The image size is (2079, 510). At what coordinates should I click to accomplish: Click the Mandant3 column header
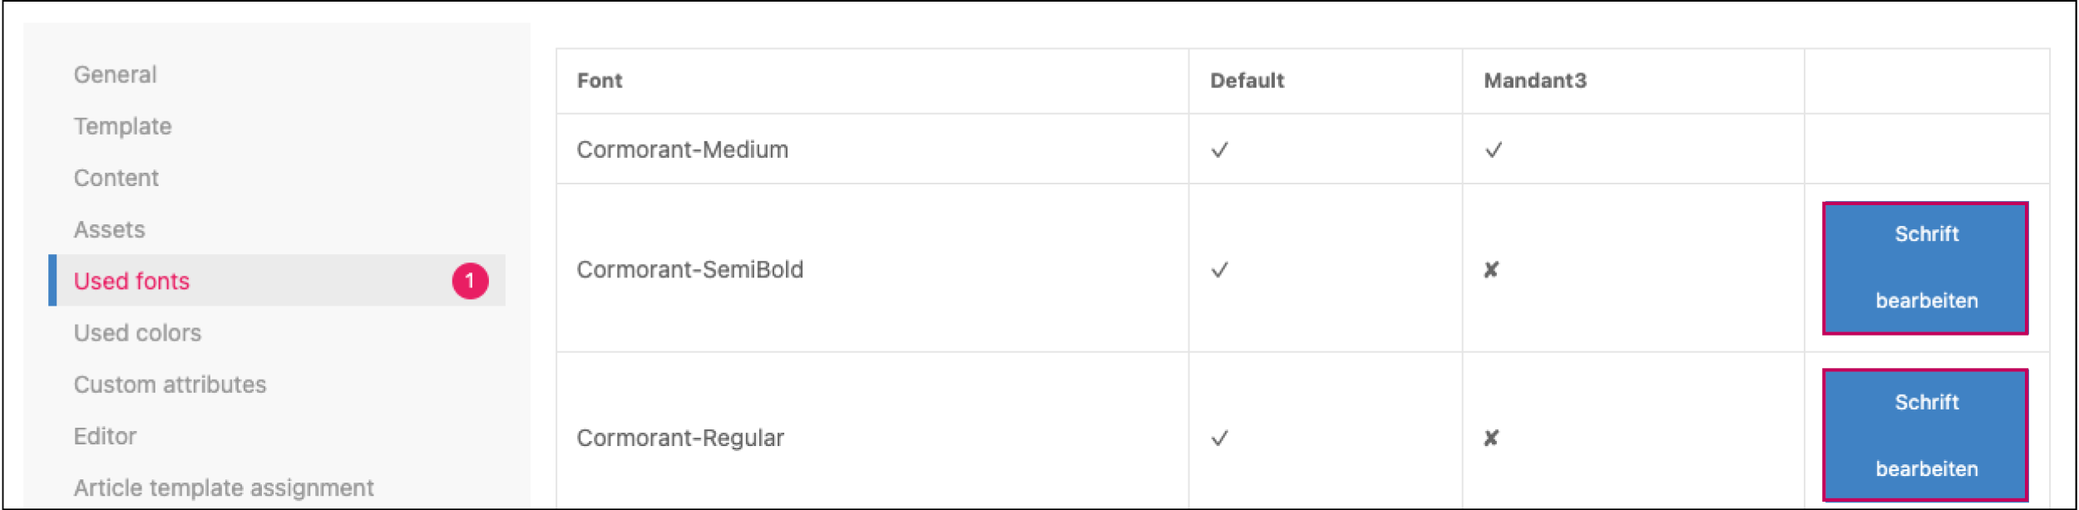[x=1535, y=81]
